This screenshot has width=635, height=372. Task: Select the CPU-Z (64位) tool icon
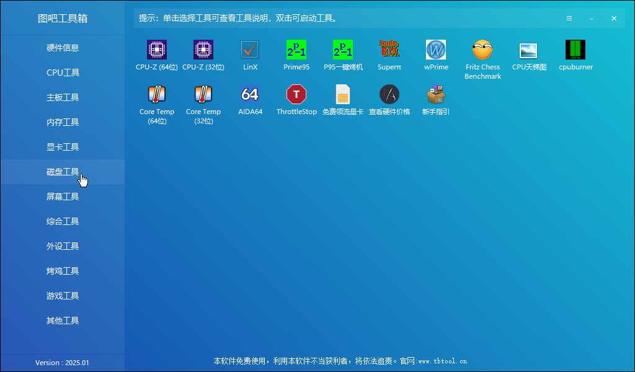point(157,50)
